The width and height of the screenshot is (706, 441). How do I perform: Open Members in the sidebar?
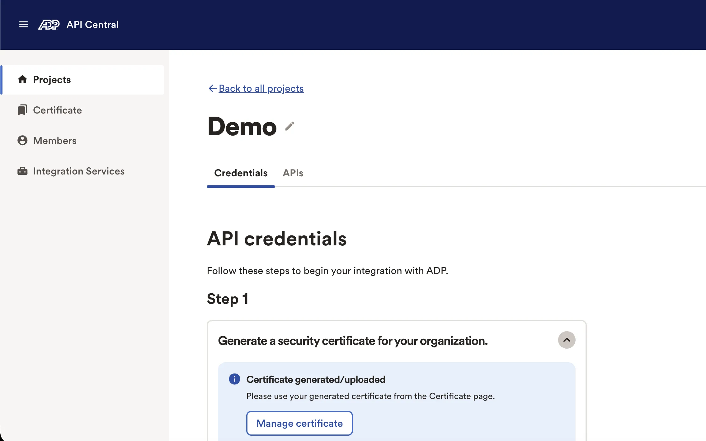coord(83,141)
